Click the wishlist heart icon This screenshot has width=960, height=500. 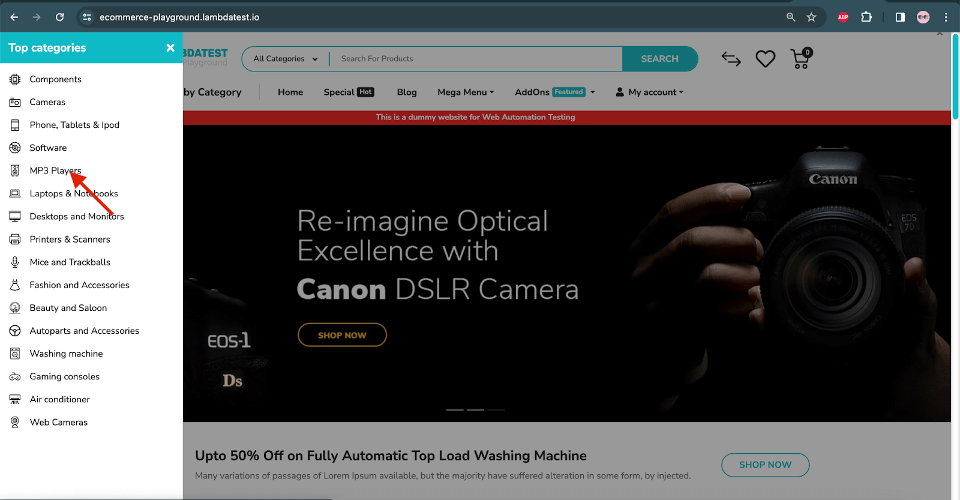pyautogui.click(x=765, y=59)
